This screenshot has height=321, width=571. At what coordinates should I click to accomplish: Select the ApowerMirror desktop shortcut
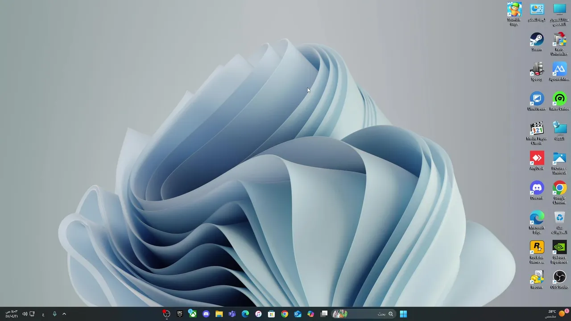(559, 72)
